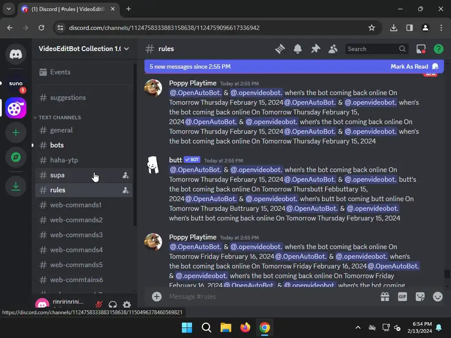
Task: Open Discord home direct messages icon
Action: [x=16, y=54]
